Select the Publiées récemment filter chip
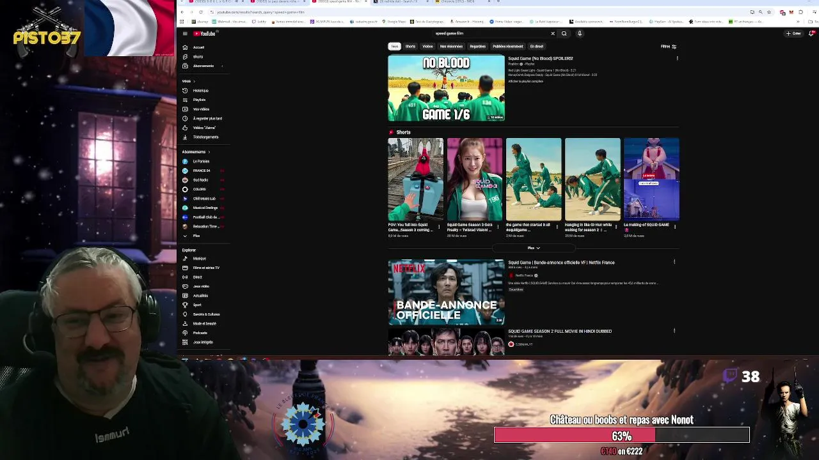Viewport: 819px width, 460px height. [x=508, y=46]
